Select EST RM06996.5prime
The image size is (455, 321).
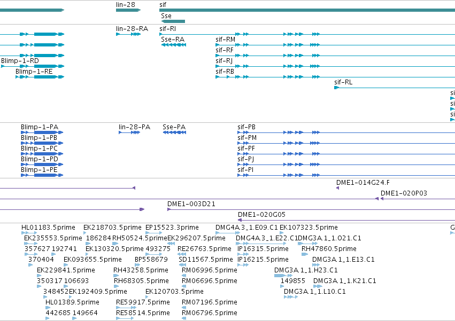click(x=210, y=271)
